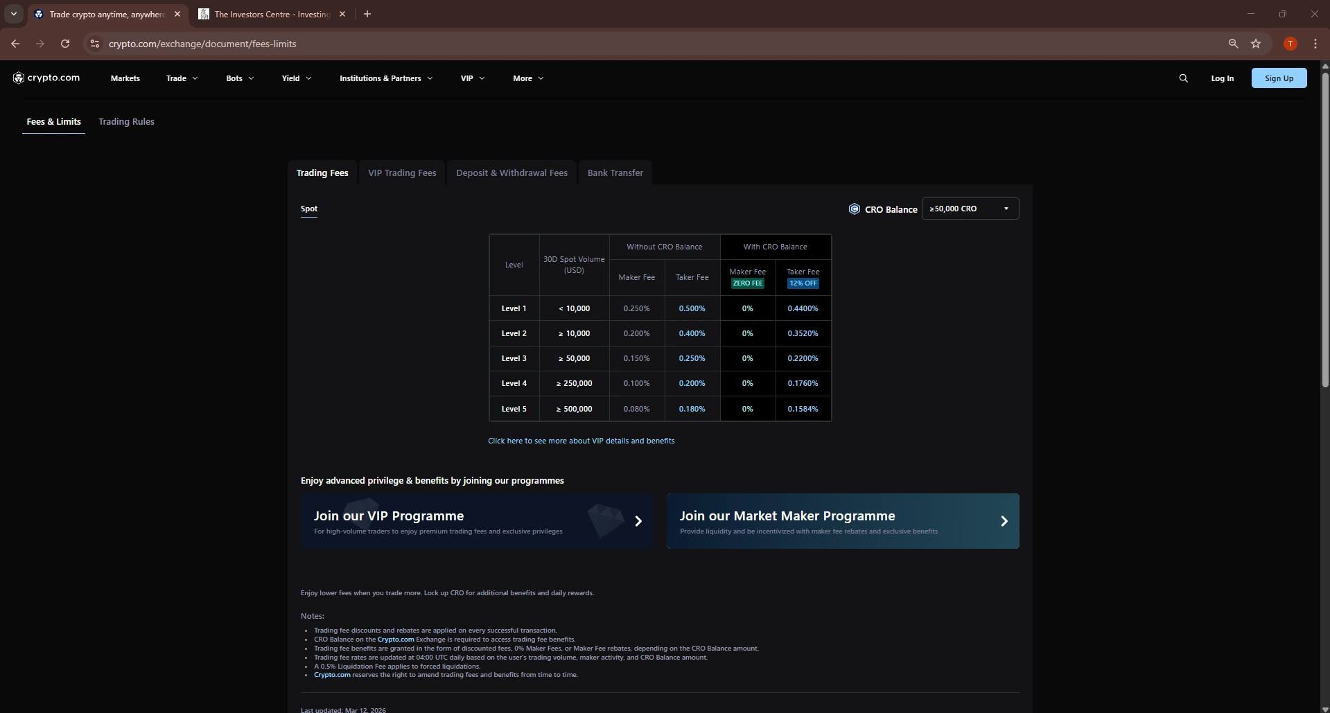This screenshot has width=1330, height=713.
Task: Expand the VIP menu
Action: click(473, 78)
